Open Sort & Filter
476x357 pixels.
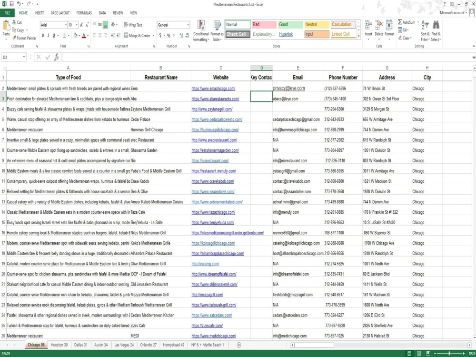tap(425, 31)
